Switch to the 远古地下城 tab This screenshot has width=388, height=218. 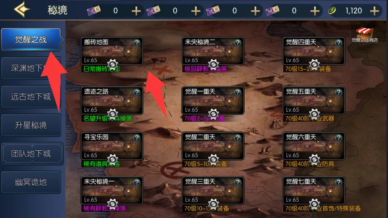pyautogui.click(x=31, y=97)
